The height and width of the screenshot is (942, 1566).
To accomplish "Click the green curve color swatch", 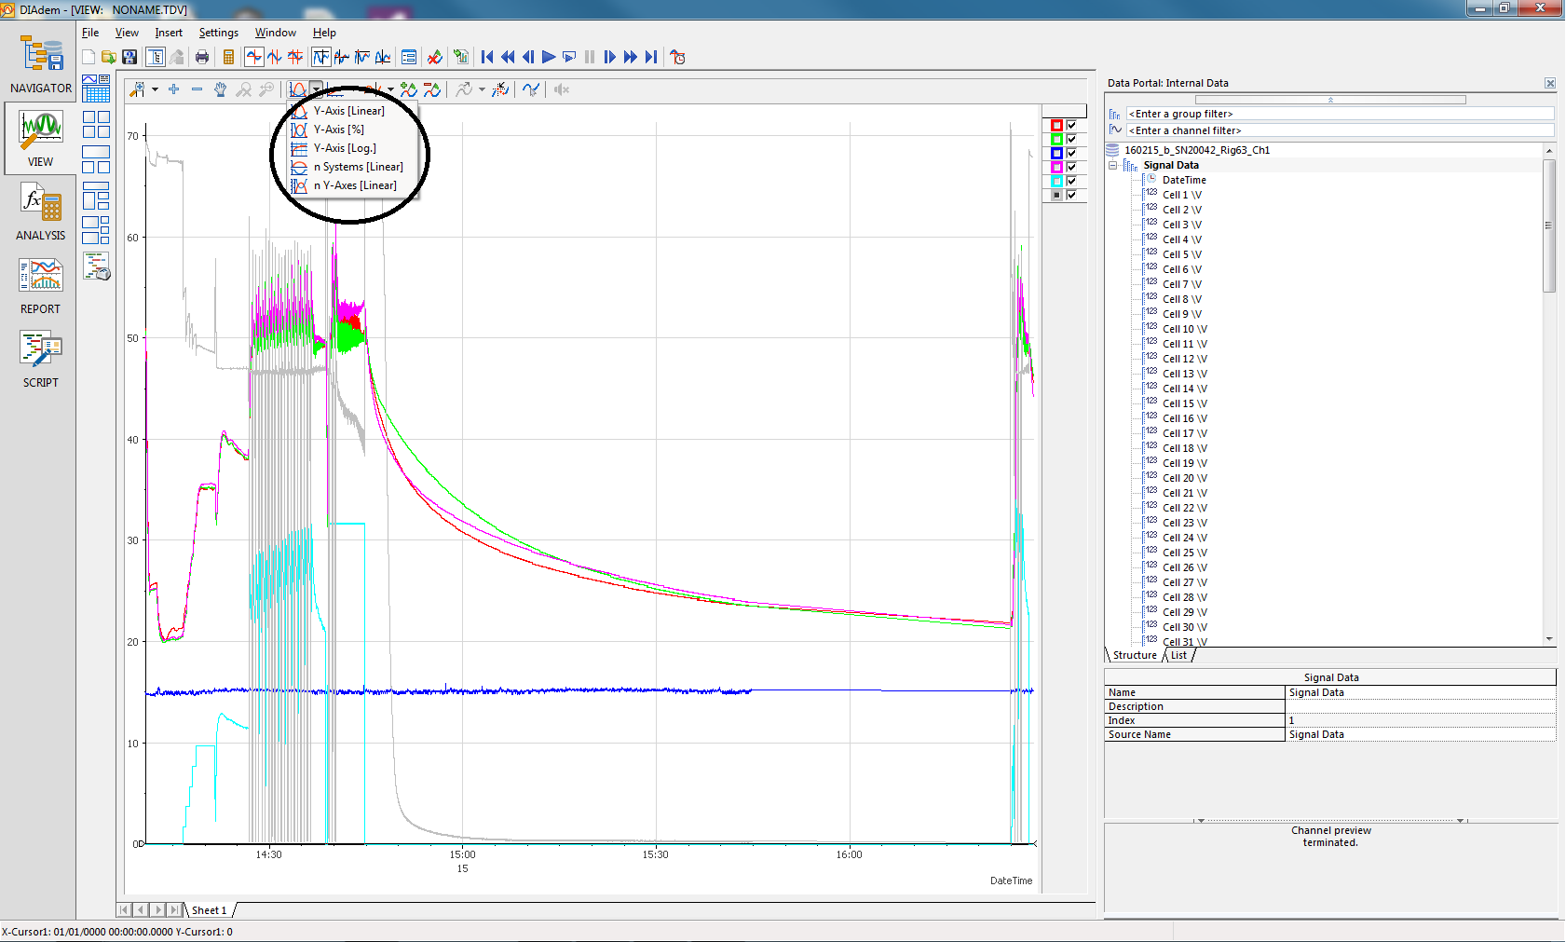I will point(1056,139).
